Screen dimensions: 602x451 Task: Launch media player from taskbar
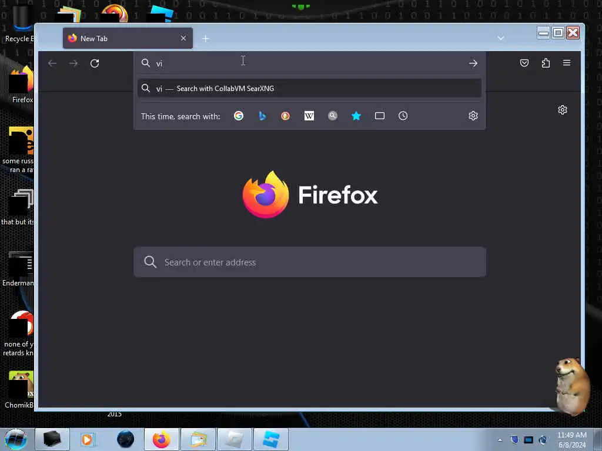(88, 439)
